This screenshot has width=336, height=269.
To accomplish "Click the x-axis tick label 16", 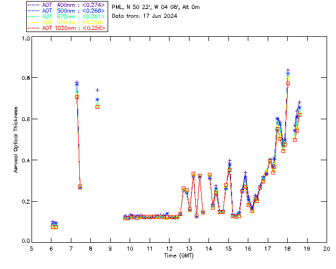I will pyautogui.click(x=248, y=249).
